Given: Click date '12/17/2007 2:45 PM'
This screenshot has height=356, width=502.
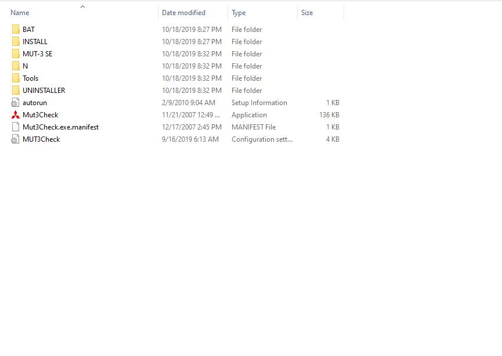Looking at the screenshot, I should [x=192, y=127].
